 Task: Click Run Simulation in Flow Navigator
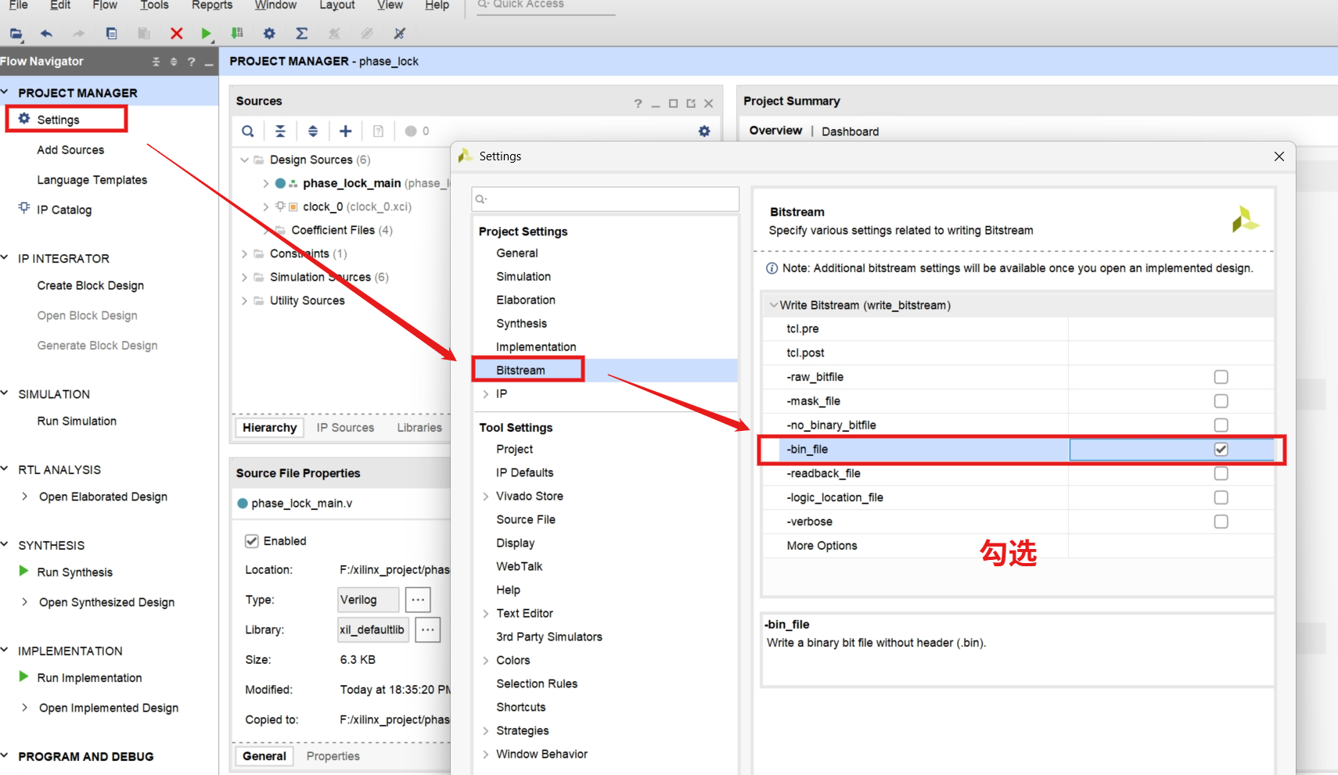click(x=77, y=421)
